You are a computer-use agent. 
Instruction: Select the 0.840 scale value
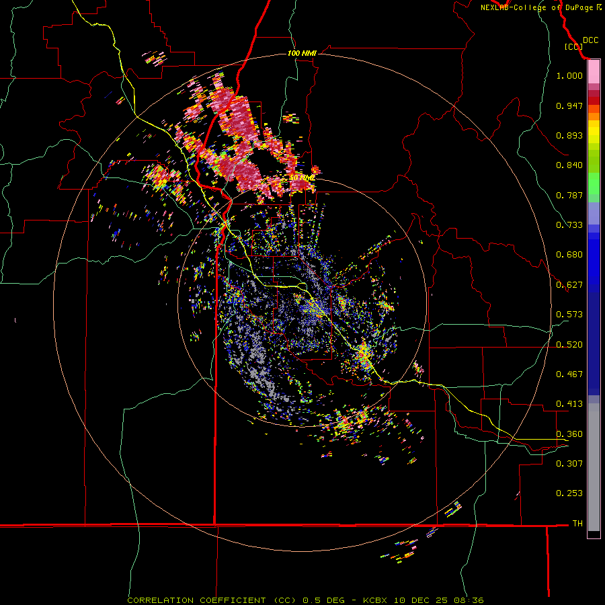click(569, 165)
